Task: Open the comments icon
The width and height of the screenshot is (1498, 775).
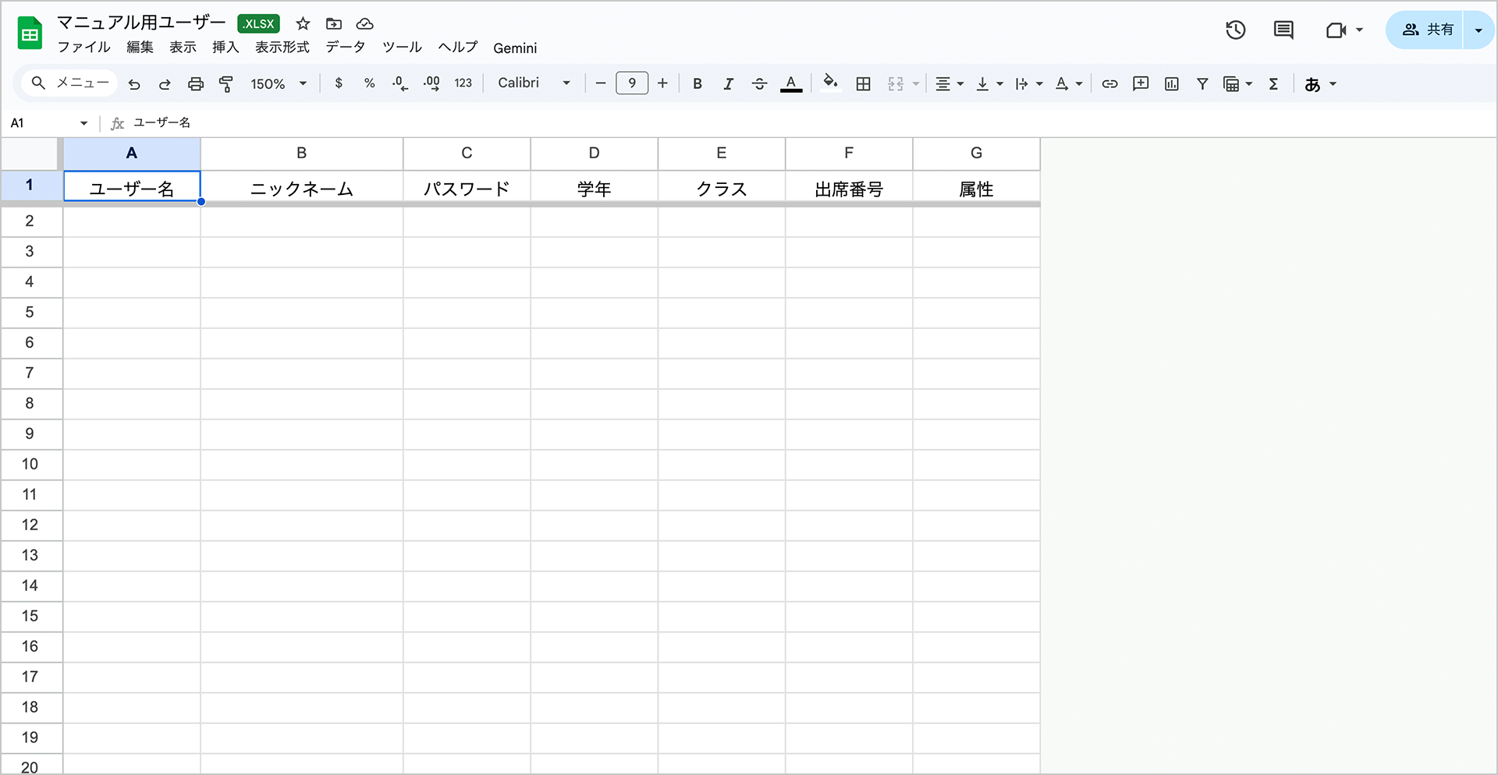Action: coord(1283,30)
